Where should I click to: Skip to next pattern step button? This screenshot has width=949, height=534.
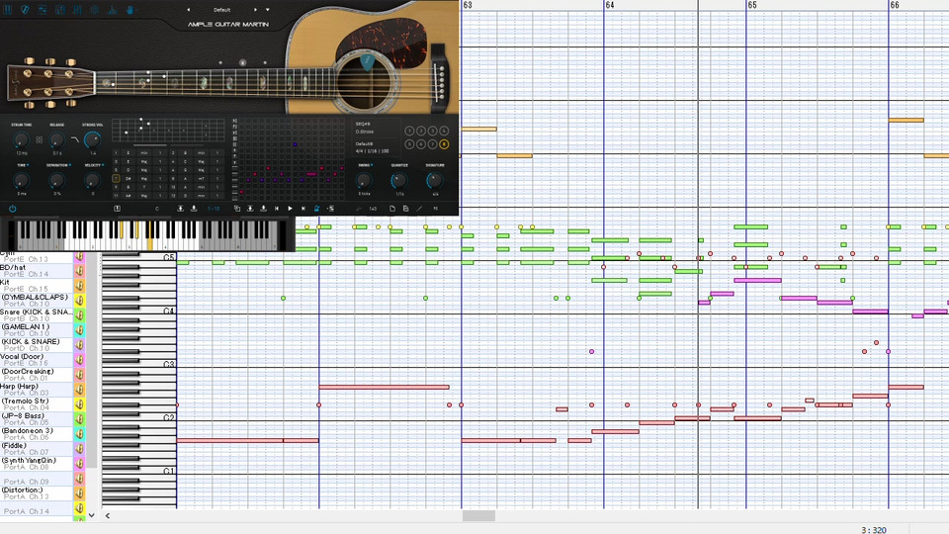[303, 209]
